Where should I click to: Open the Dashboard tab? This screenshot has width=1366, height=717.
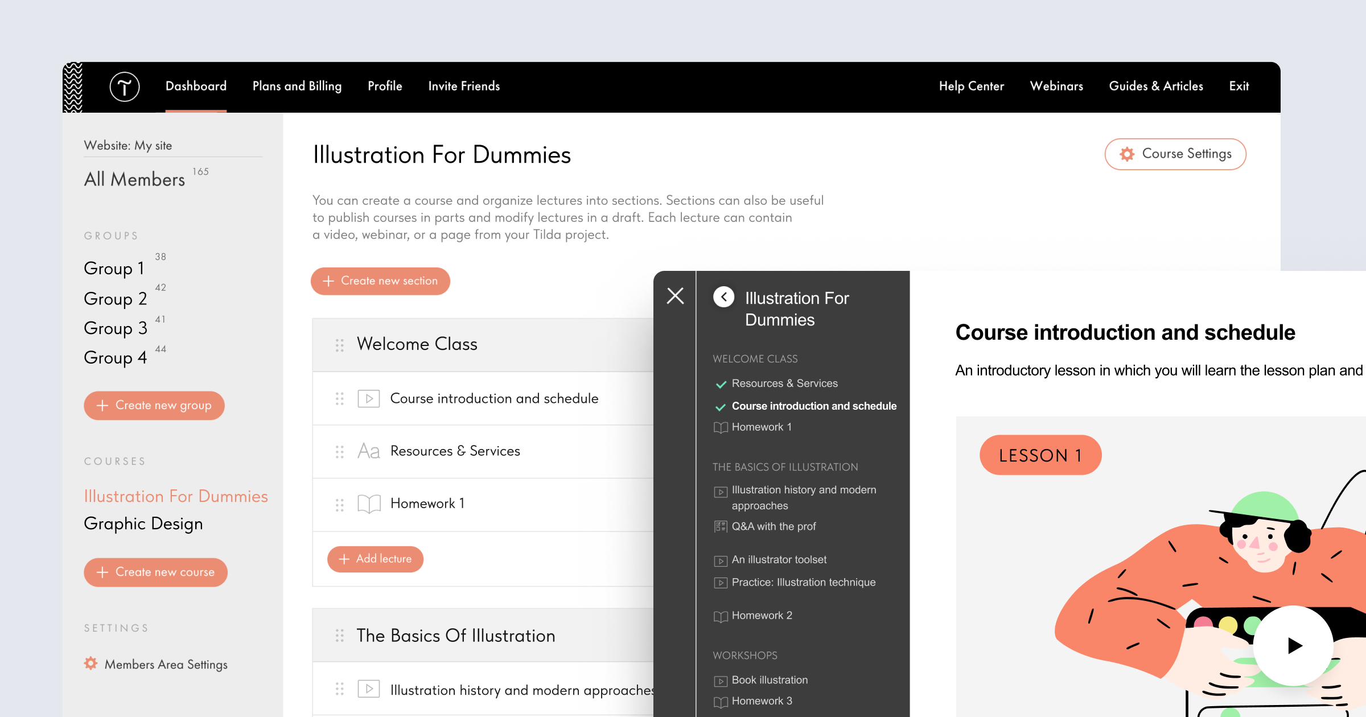click(x=196, y=86)
